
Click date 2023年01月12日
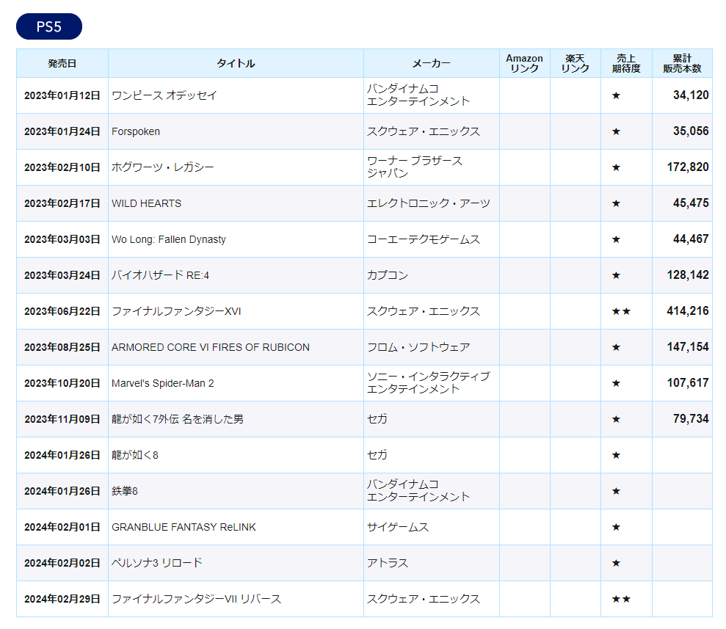click(62, 95)
